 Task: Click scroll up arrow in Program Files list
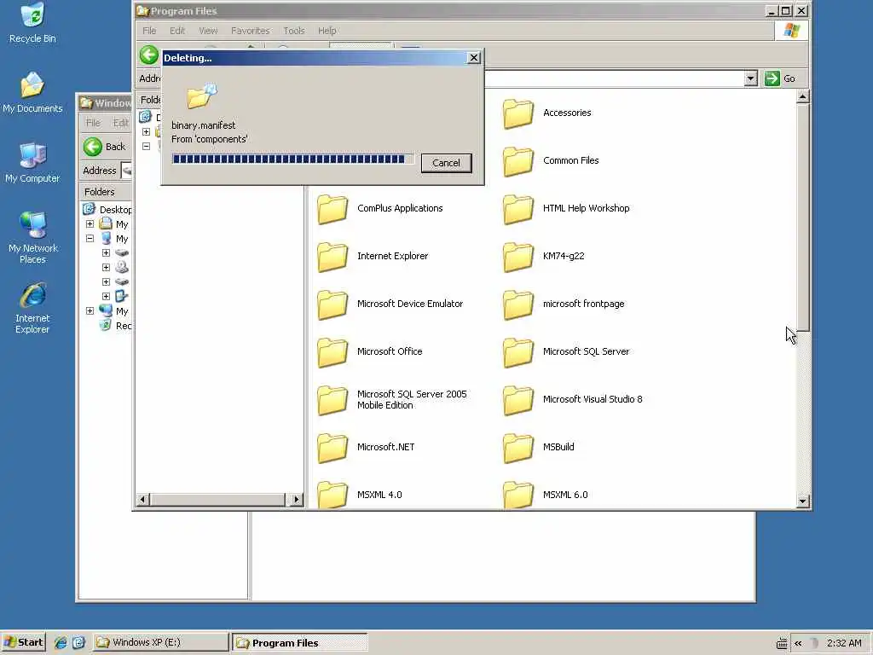802,97
